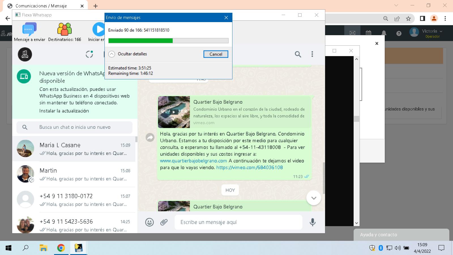Viewport: 453px width, 255px height.
Task: Click the WhatsApp status ring icon
Action: (89, 54)
